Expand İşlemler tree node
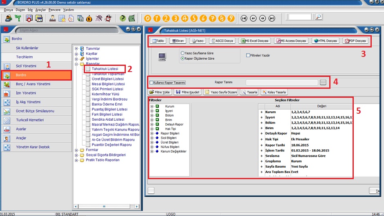Image resolution: width=384 pixels, height=216 pixels. (x=76, y=59)
